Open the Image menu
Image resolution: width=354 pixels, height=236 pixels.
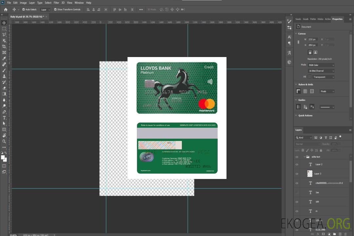coord(23,3)
